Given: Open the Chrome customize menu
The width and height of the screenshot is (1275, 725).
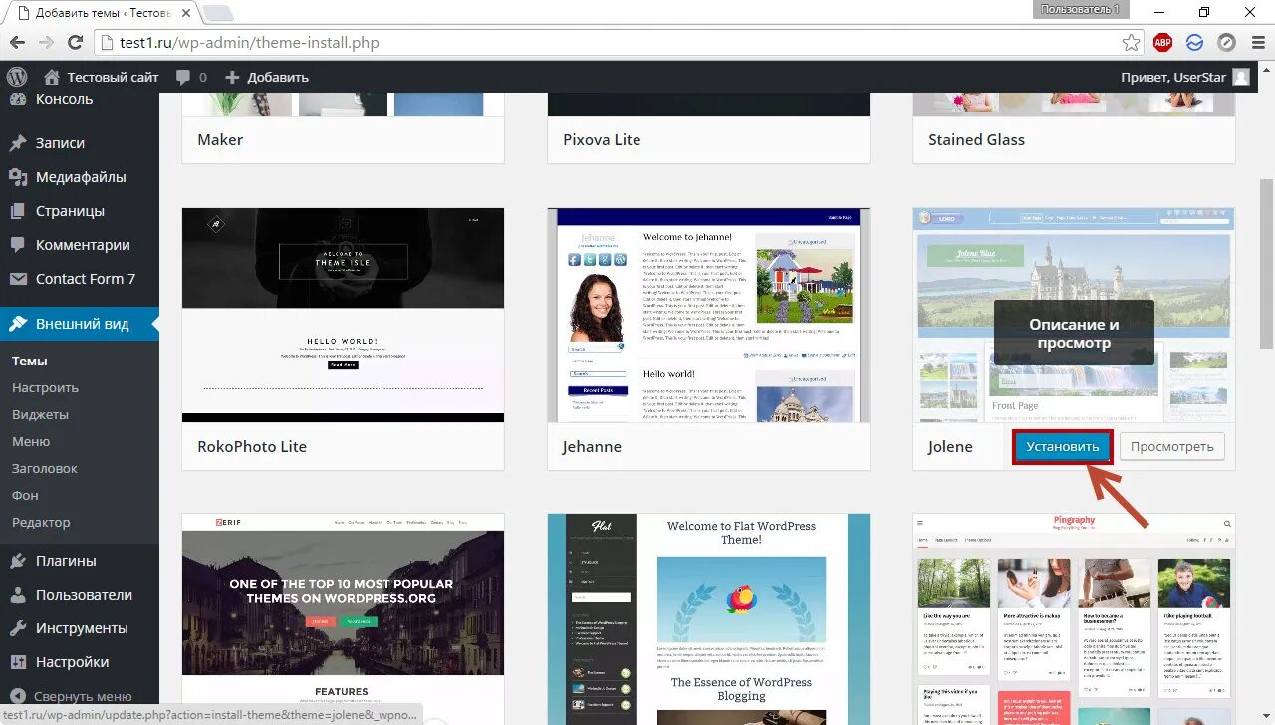Looking at the screenshot, I should (1257, 42).
